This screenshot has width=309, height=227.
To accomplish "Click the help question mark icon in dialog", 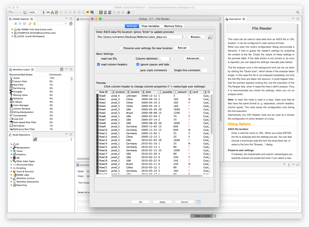I will pos(198,202).
